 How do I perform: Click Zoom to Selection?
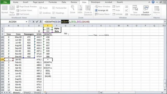click(88, 10)
